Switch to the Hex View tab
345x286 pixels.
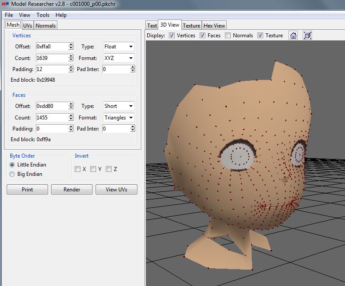tap(214, 25)
